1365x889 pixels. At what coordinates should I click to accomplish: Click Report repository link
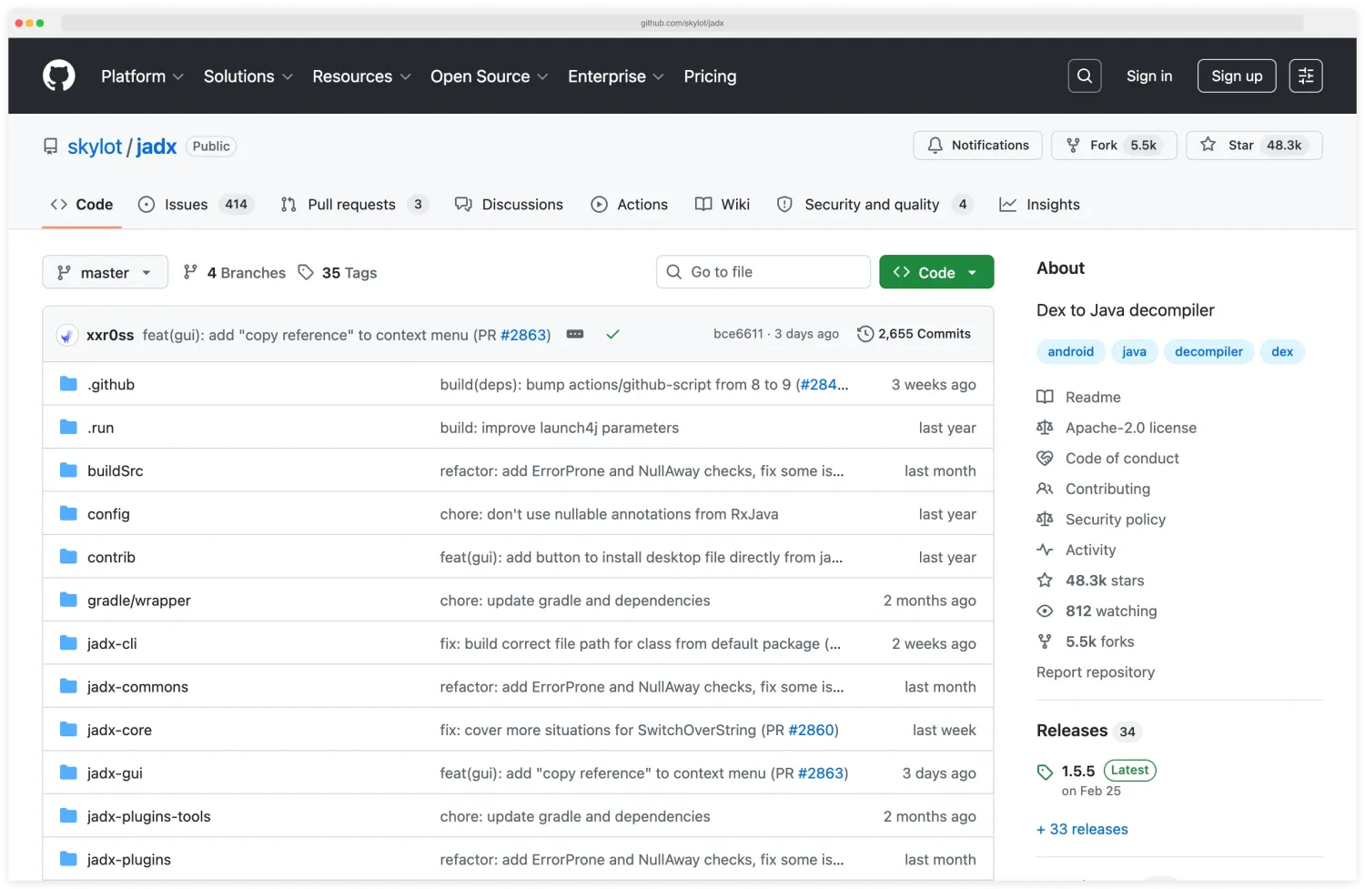[1096, 672]
